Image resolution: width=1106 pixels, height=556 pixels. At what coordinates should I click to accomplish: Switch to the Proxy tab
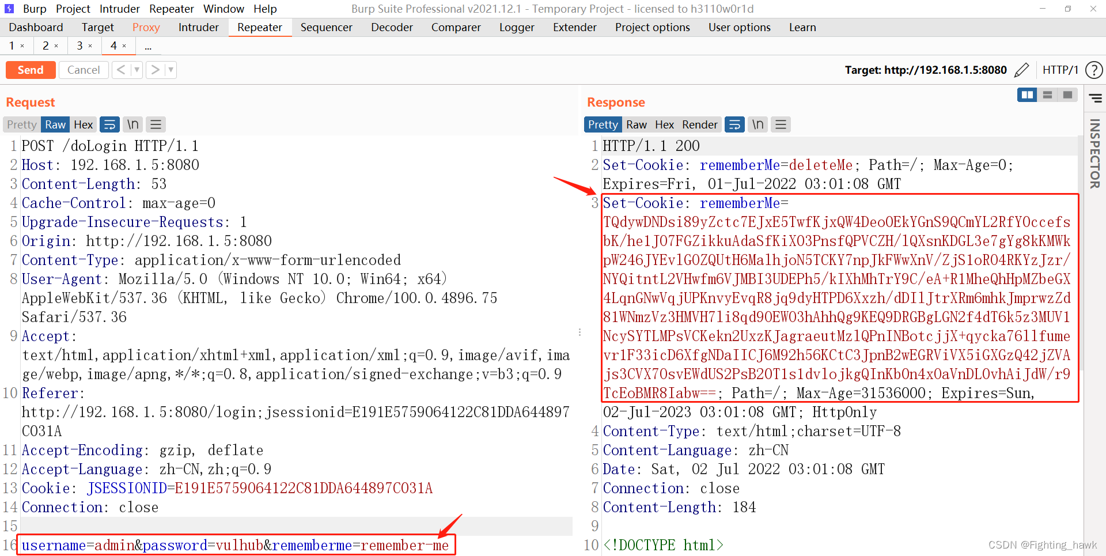[146, 27]
